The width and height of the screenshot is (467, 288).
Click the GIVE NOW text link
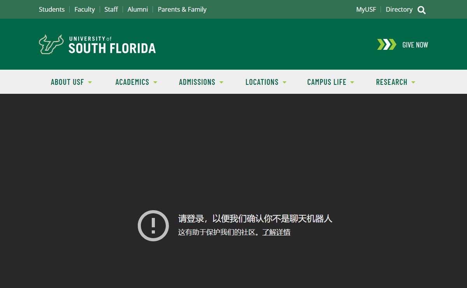(x=415, y=45)
